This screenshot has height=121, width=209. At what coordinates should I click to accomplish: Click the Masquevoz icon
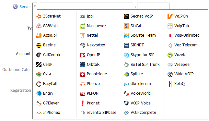point(83,26)
